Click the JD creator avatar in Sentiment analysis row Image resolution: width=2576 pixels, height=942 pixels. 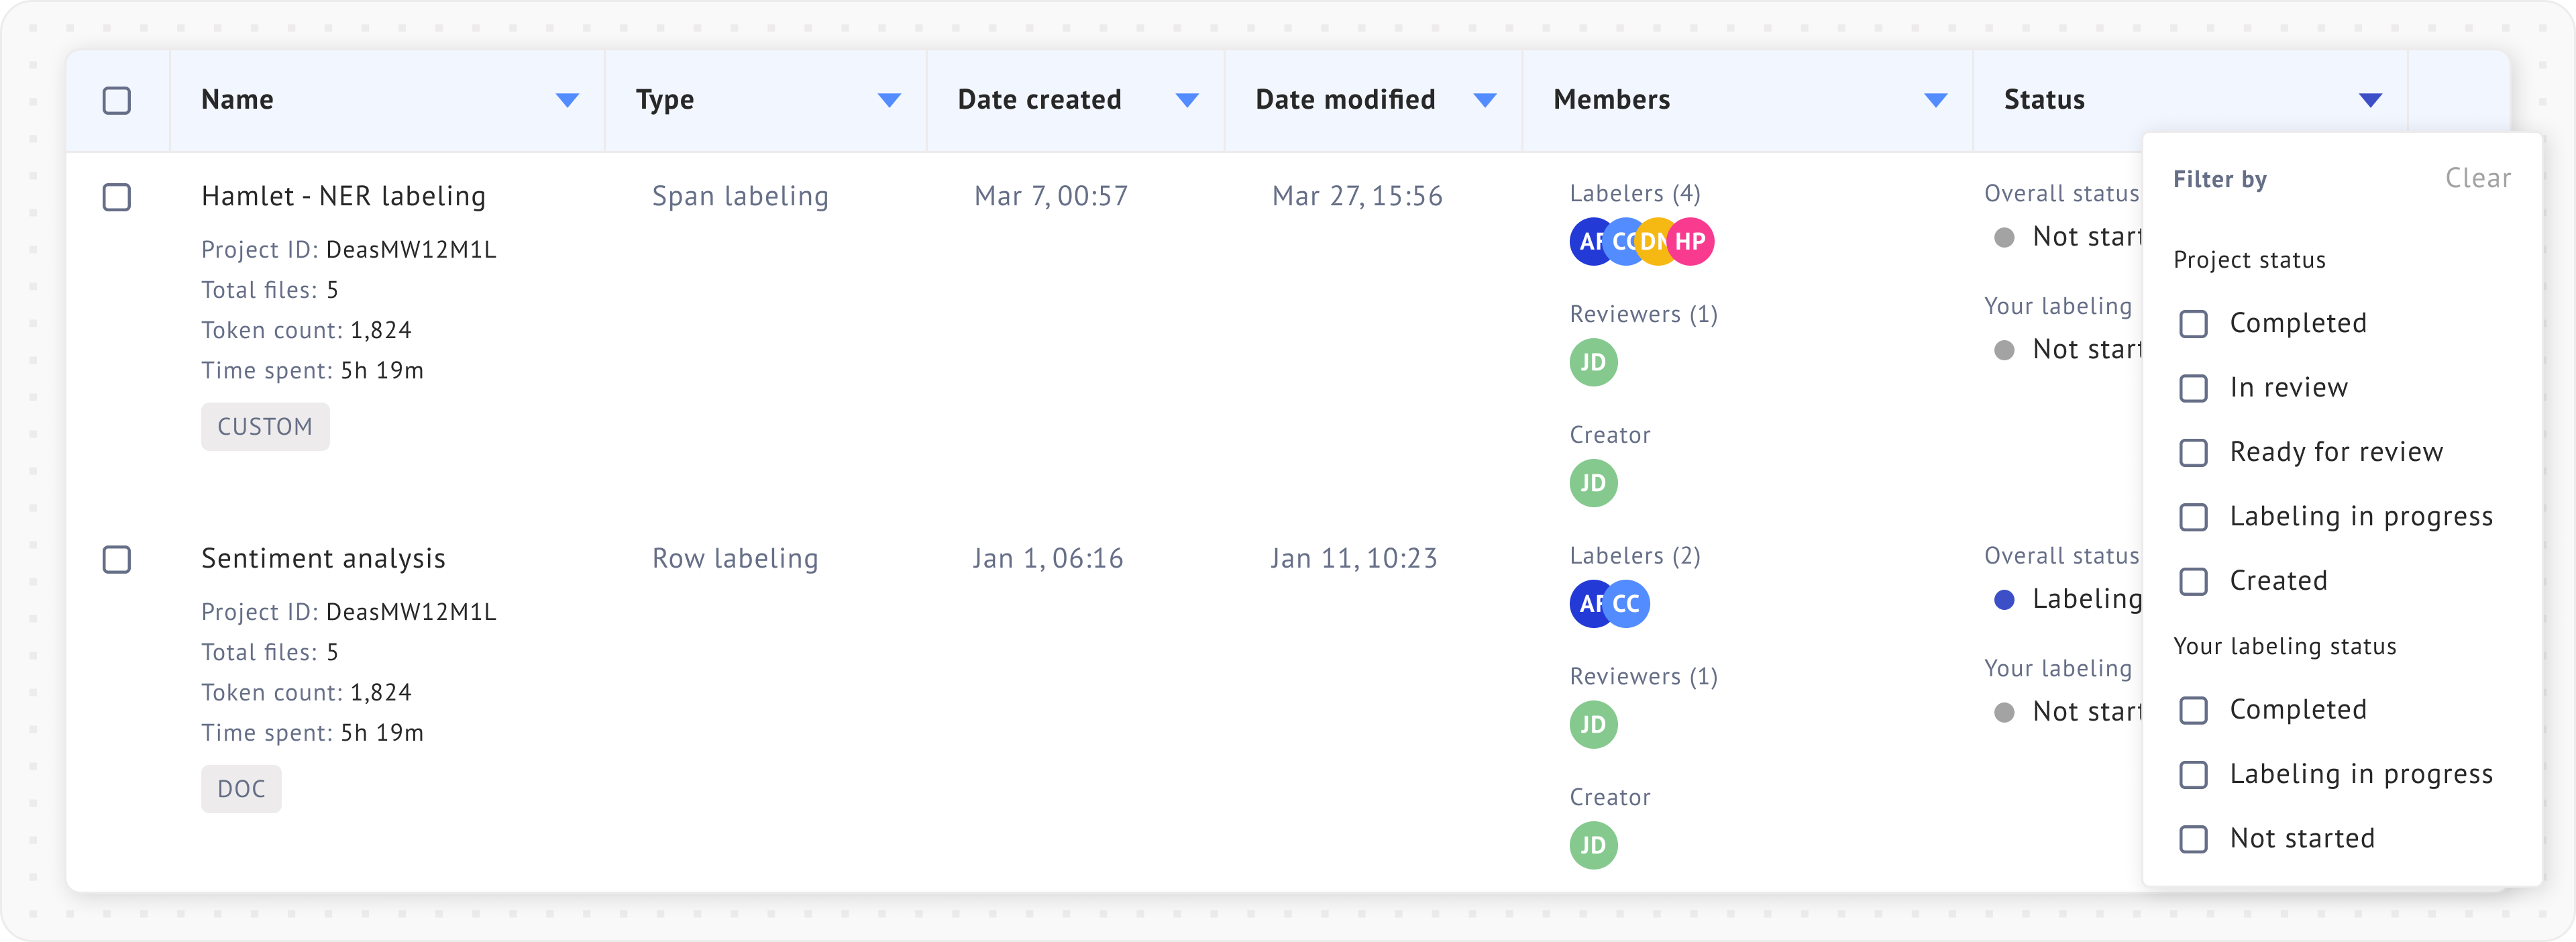click(1593, 845)
